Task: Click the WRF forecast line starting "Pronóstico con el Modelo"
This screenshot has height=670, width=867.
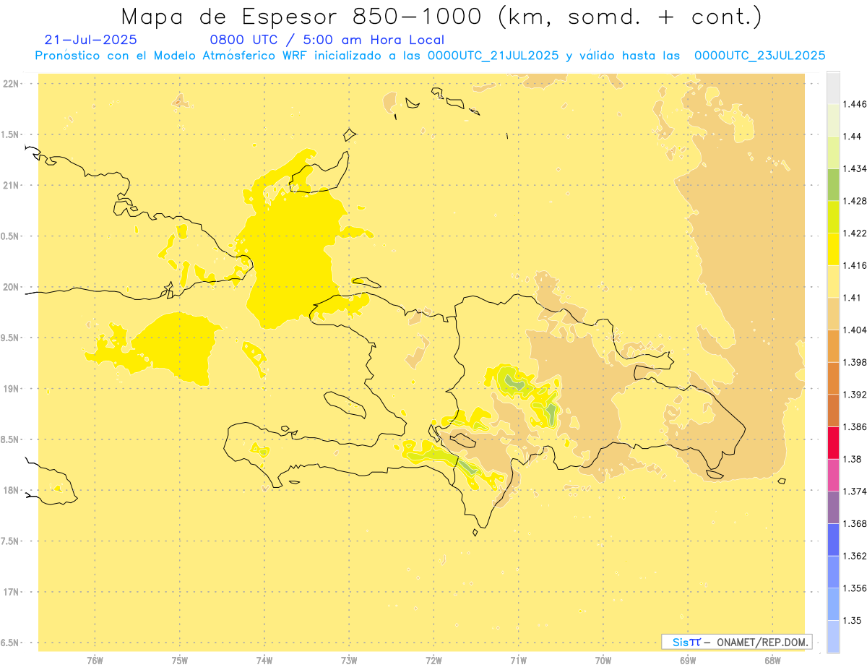Action: click(x=430, y=55)
